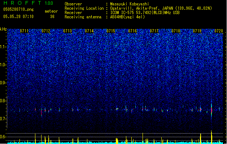This screenshot has height=144, width=227.
Task: Click the meteor count 36
Action: click(x=52, y=17)
